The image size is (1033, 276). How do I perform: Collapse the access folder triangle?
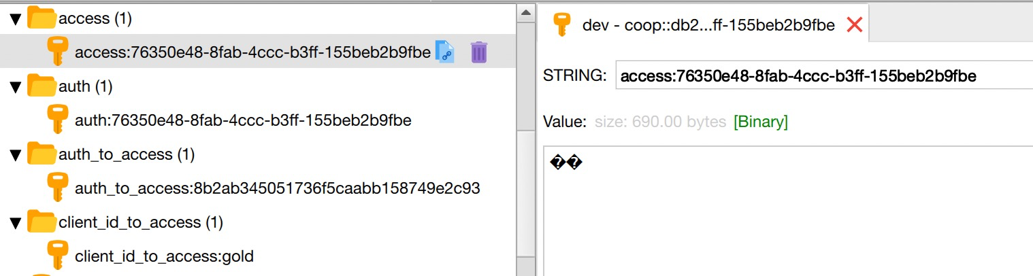coord(16,19)
